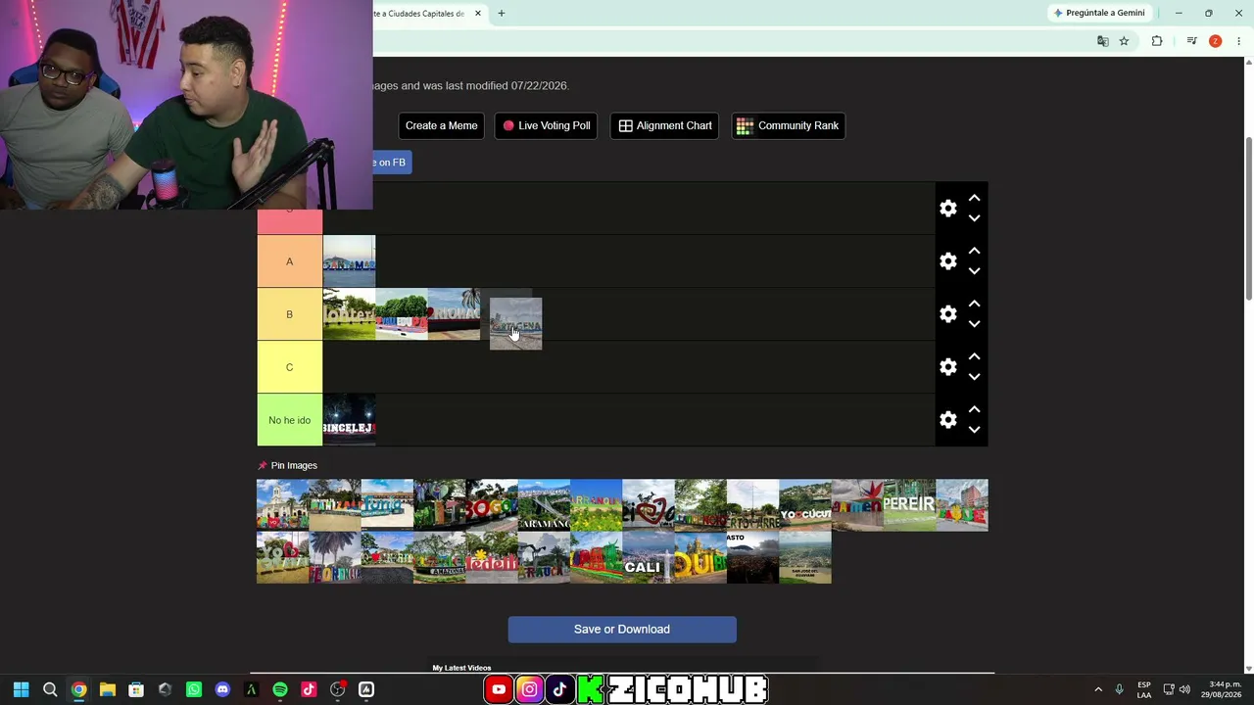Screen dimensions: 1254x705
Task: Pick the Bucaramanga image from the pool
Action: pos(544,505)
